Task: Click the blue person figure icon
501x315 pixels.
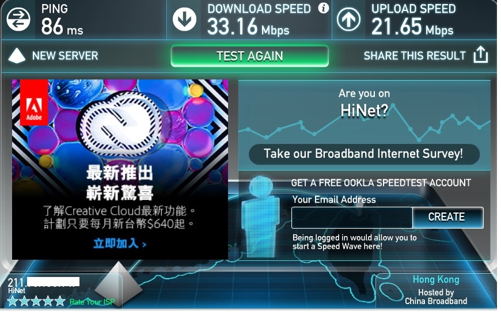Action: pyautogui.click(x=260, y=216)
